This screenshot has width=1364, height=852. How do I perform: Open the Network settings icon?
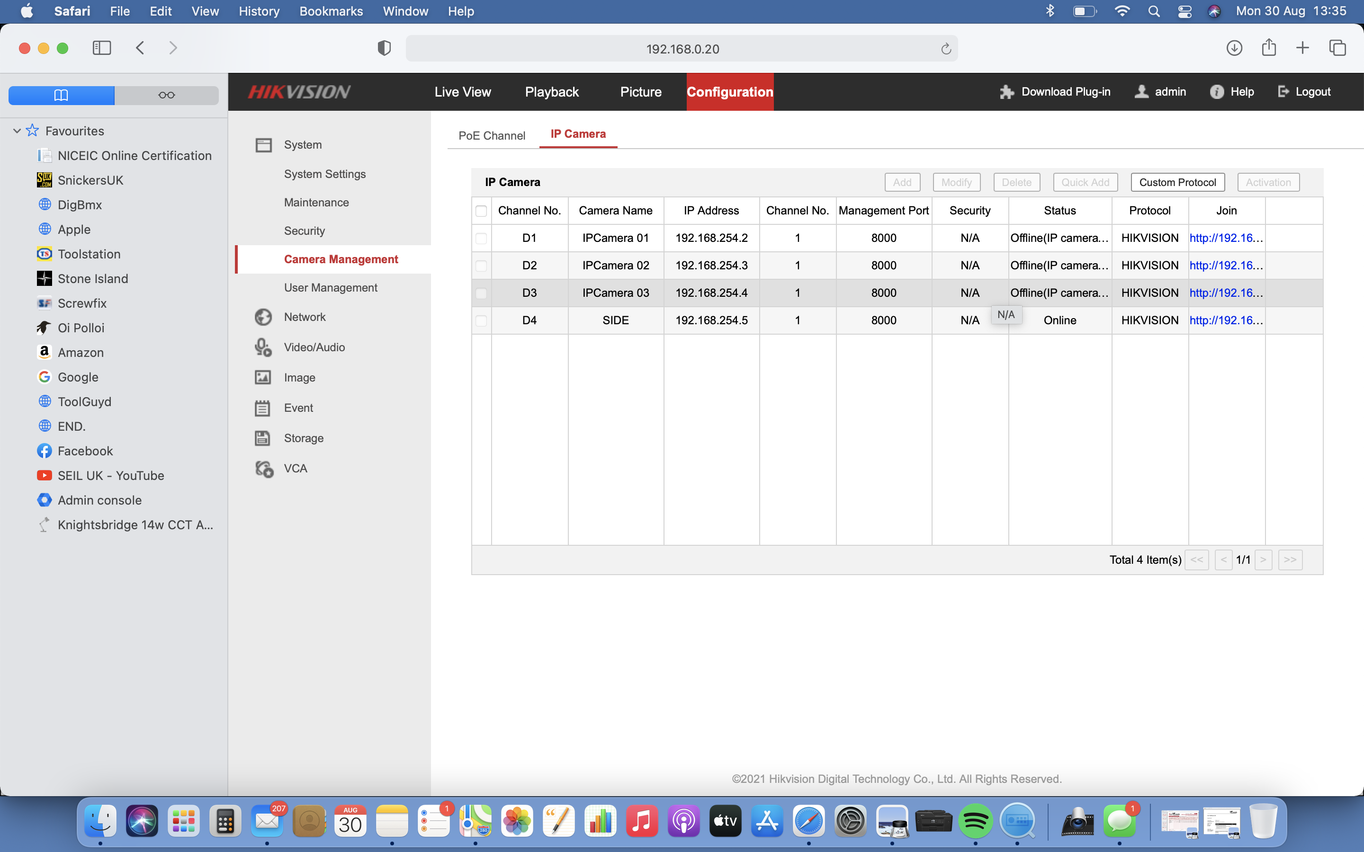263,317
